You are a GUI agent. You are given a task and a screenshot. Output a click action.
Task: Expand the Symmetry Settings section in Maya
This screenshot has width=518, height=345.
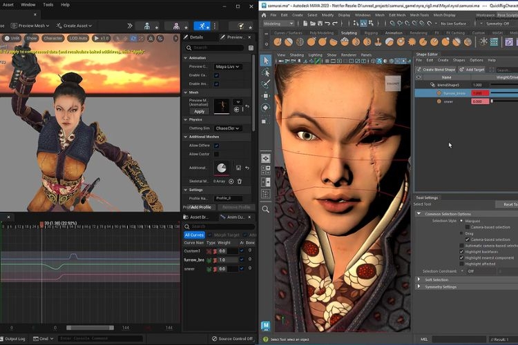click(x=419, y=286)
